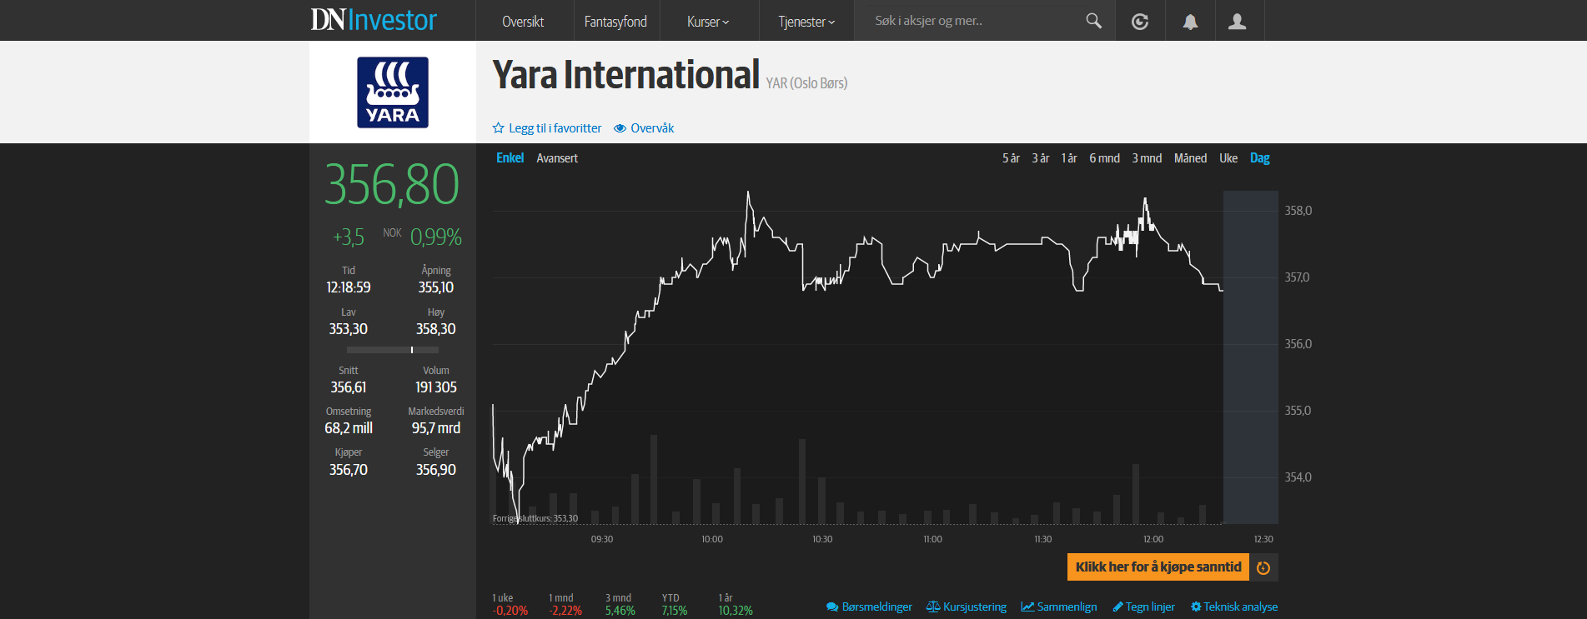Click the Volum value 191 305
Image resolution: width=1587 pixels, height=619 pixels.
tap(436, 387)
